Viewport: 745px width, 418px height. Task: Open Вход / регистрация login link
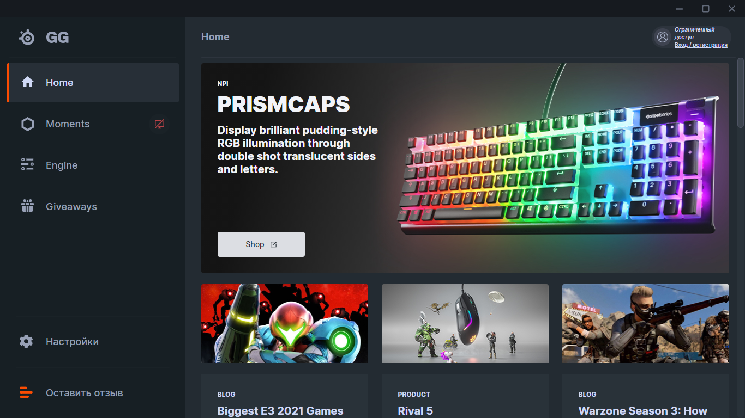pos(701,45)
